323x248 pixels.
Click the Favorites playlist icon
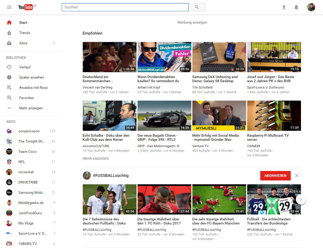(x=9, y=98)
